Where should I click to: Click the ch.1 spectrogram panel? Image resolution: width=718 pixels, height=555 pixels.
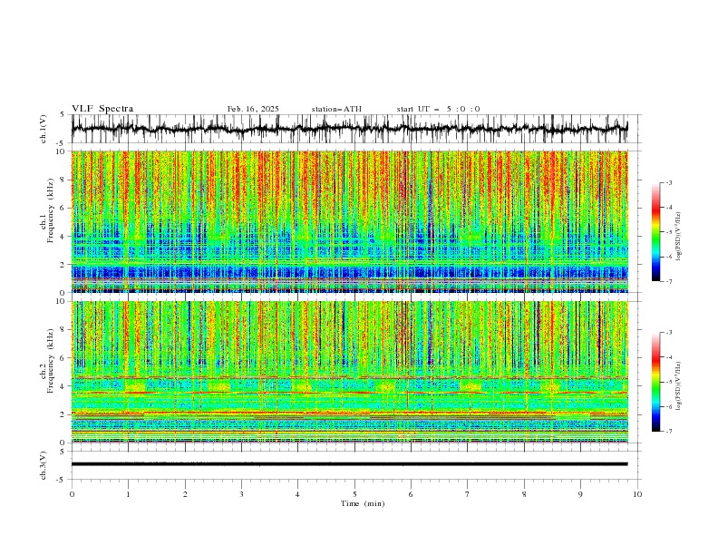(350, 221)
